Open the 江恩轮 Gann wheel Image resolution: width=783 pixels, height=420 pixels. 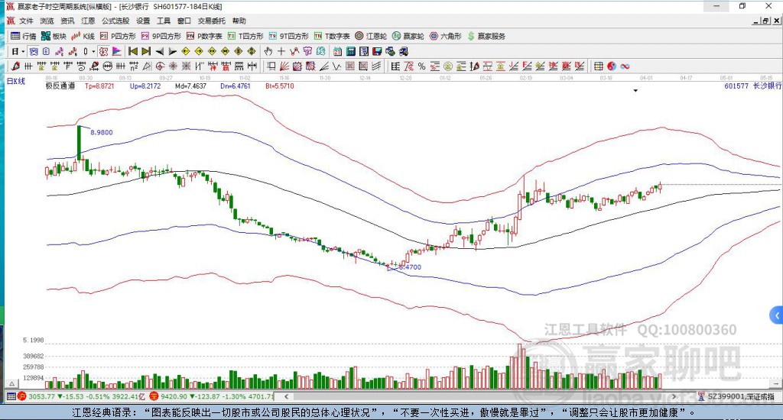click(x=371, y=36)
